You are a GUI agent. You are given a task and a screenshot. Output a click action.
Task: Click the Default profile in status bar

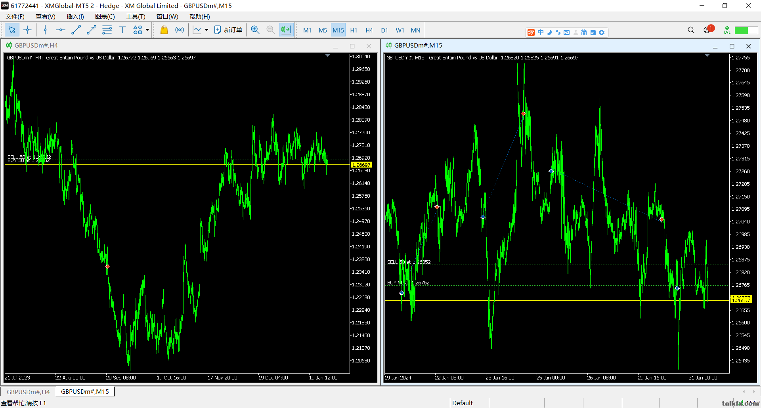pos(463,403)
